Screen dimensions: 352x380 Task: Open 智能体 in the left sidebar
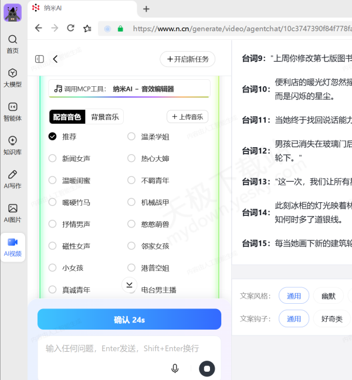point(12,107)
